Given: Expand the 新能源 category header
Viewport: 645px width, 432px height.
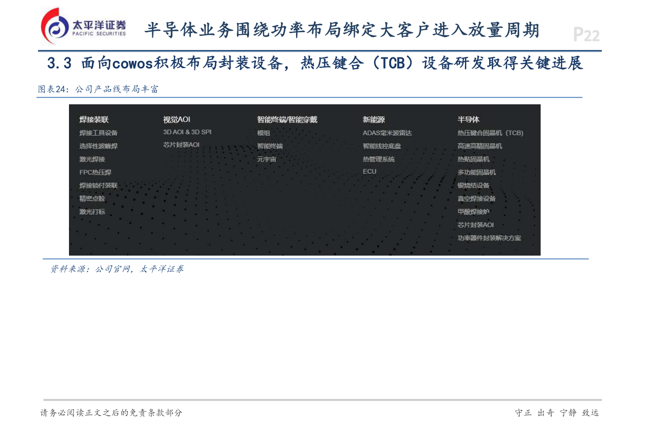Looking at the screenshot, I should click(x=374, y=119).
